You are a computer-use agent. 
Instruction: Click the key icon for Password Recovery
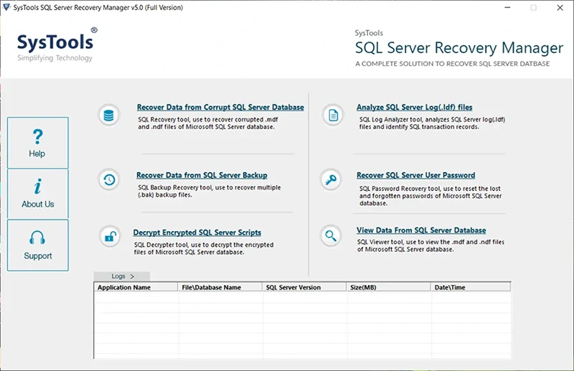[331, 179]
